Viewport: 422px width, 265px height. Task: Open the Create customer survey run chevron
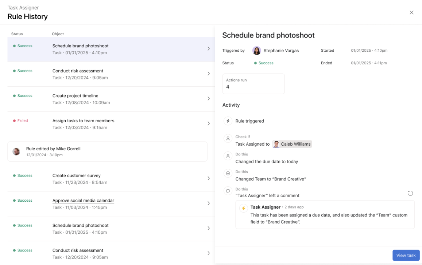coord(209,178)
